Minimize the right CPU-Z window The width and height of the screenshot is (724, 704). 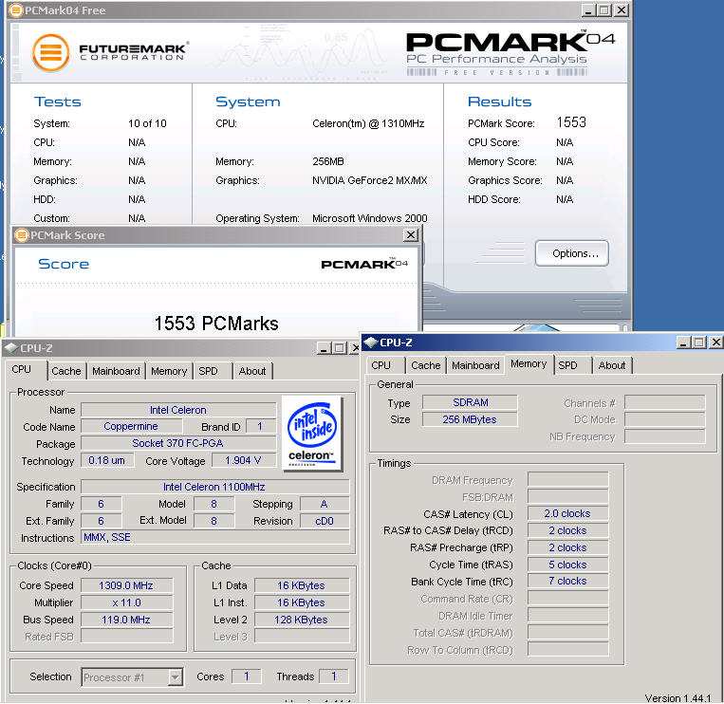683,343
